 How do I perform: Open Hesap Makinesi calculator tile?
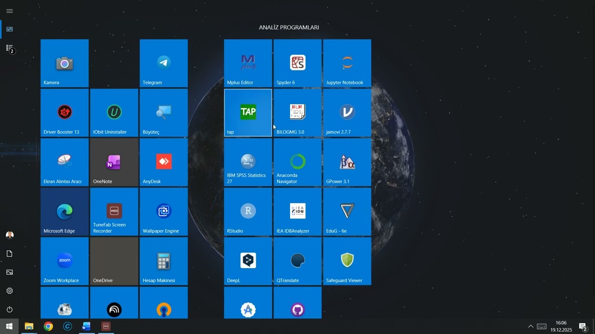tap(164, 261)
